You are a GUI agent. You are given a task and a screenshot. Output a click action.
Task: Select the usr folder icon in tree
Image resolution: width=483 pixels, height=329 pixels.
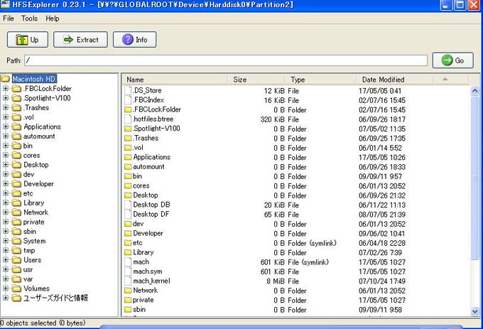[x=16, y=269]
